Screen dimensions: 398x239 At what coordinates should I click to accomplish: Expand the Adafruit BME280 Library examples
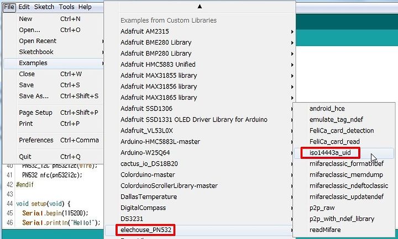[200, 43]
